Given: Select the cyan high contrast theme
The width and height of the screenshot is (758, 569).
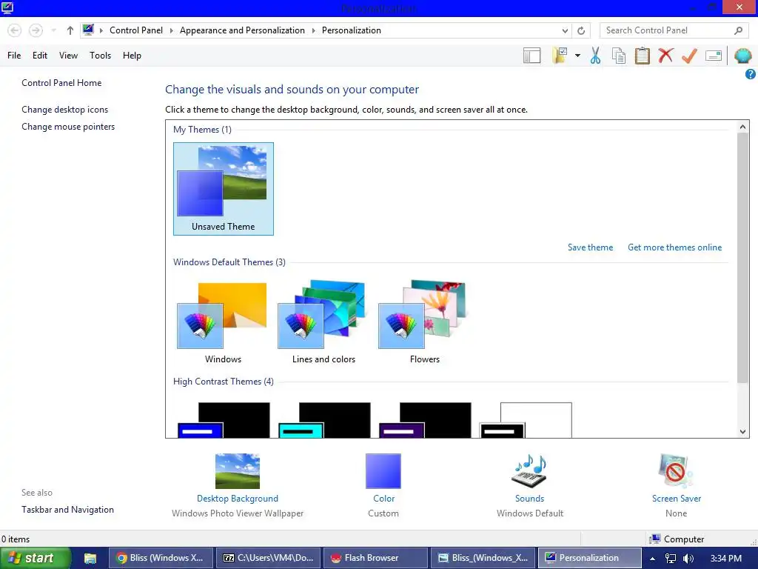Looking at the screenshot, I should 324,420.
